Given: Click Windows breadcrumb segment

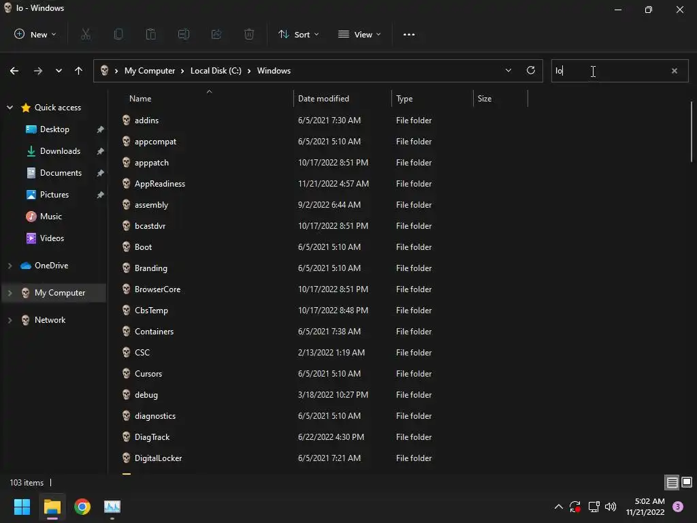Looking at the screenshot, I should [274, 71].
